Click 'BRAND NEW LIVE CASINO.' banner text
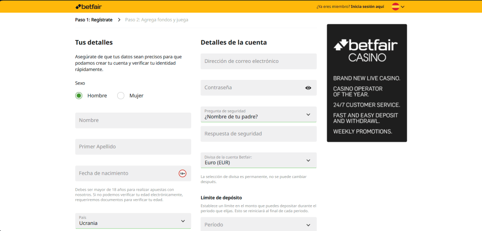The width and height of the screenshot is (482, 231). (367, 78)
